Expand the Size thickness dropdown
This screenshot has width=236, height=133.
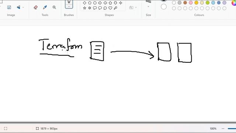click(148, 7)
